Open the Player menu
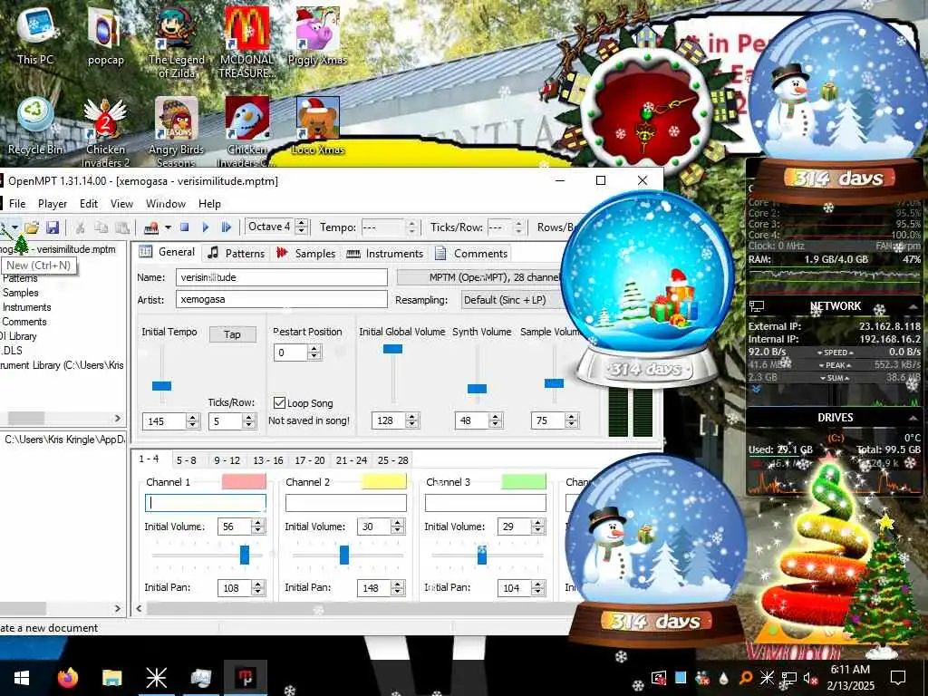This screenshot has height=696, width=928. click(52, 204)
